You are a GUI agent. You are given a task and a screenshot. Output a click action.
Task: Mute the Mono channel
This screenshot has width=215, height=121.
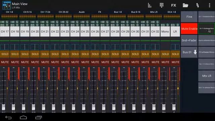tap(165, 62)
